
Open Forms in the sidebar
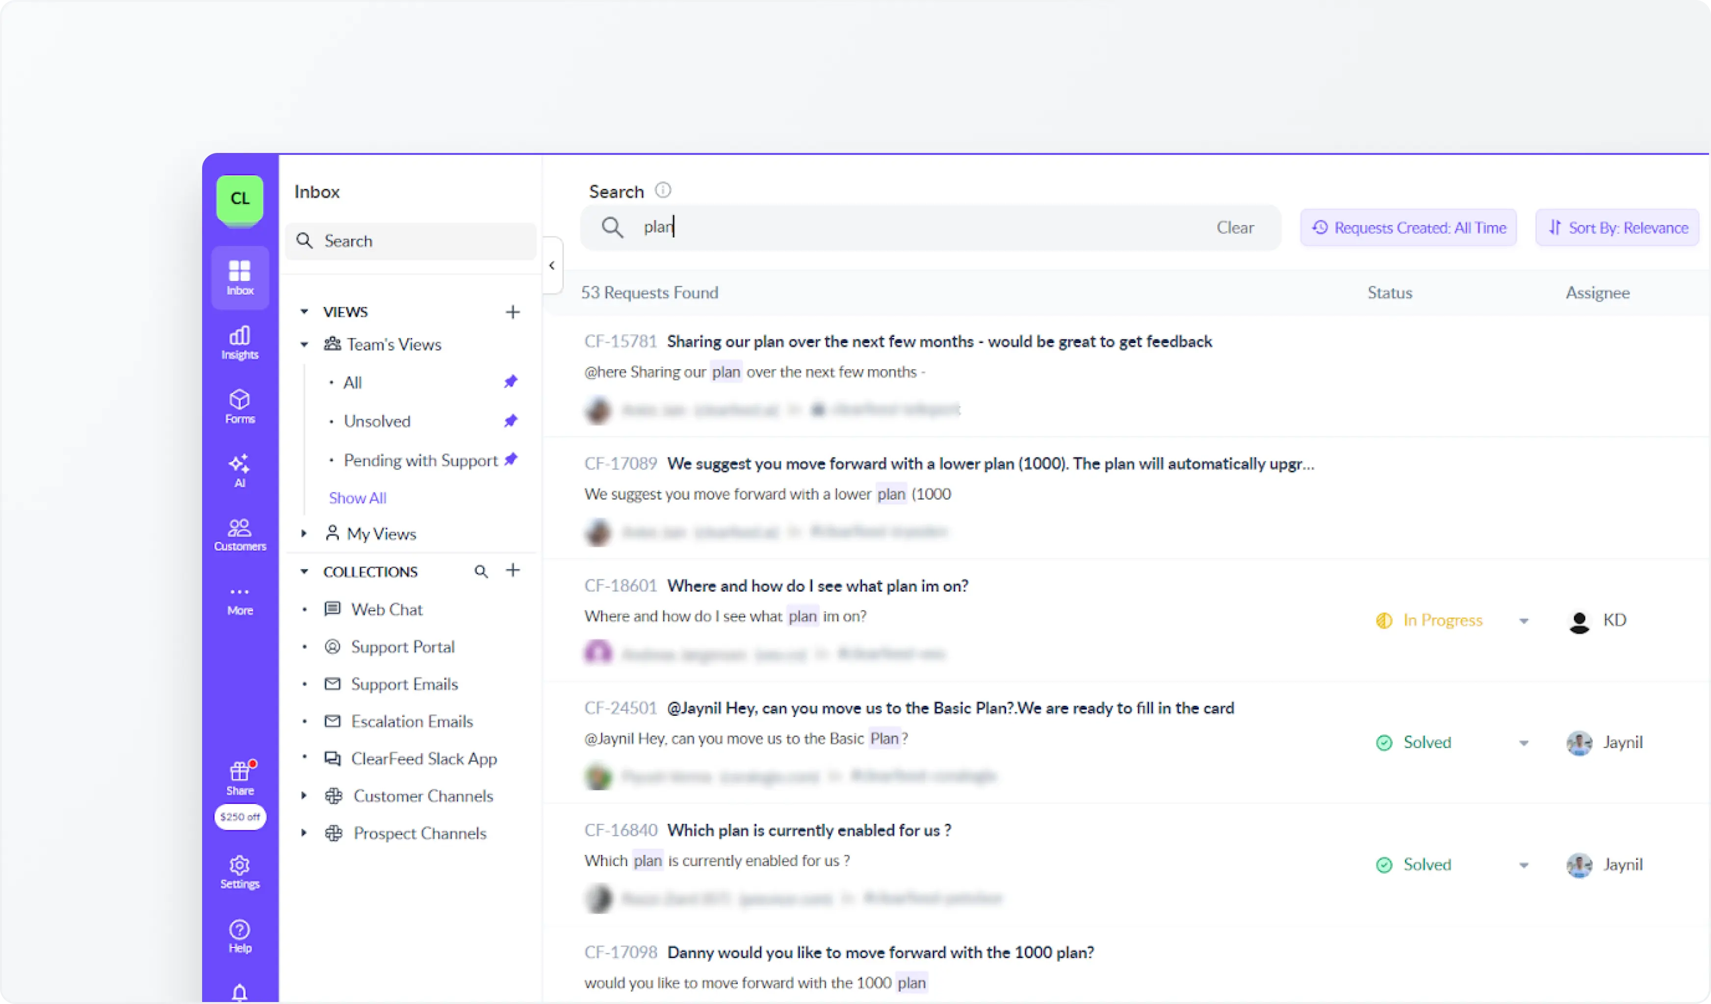tap(240, 406)
